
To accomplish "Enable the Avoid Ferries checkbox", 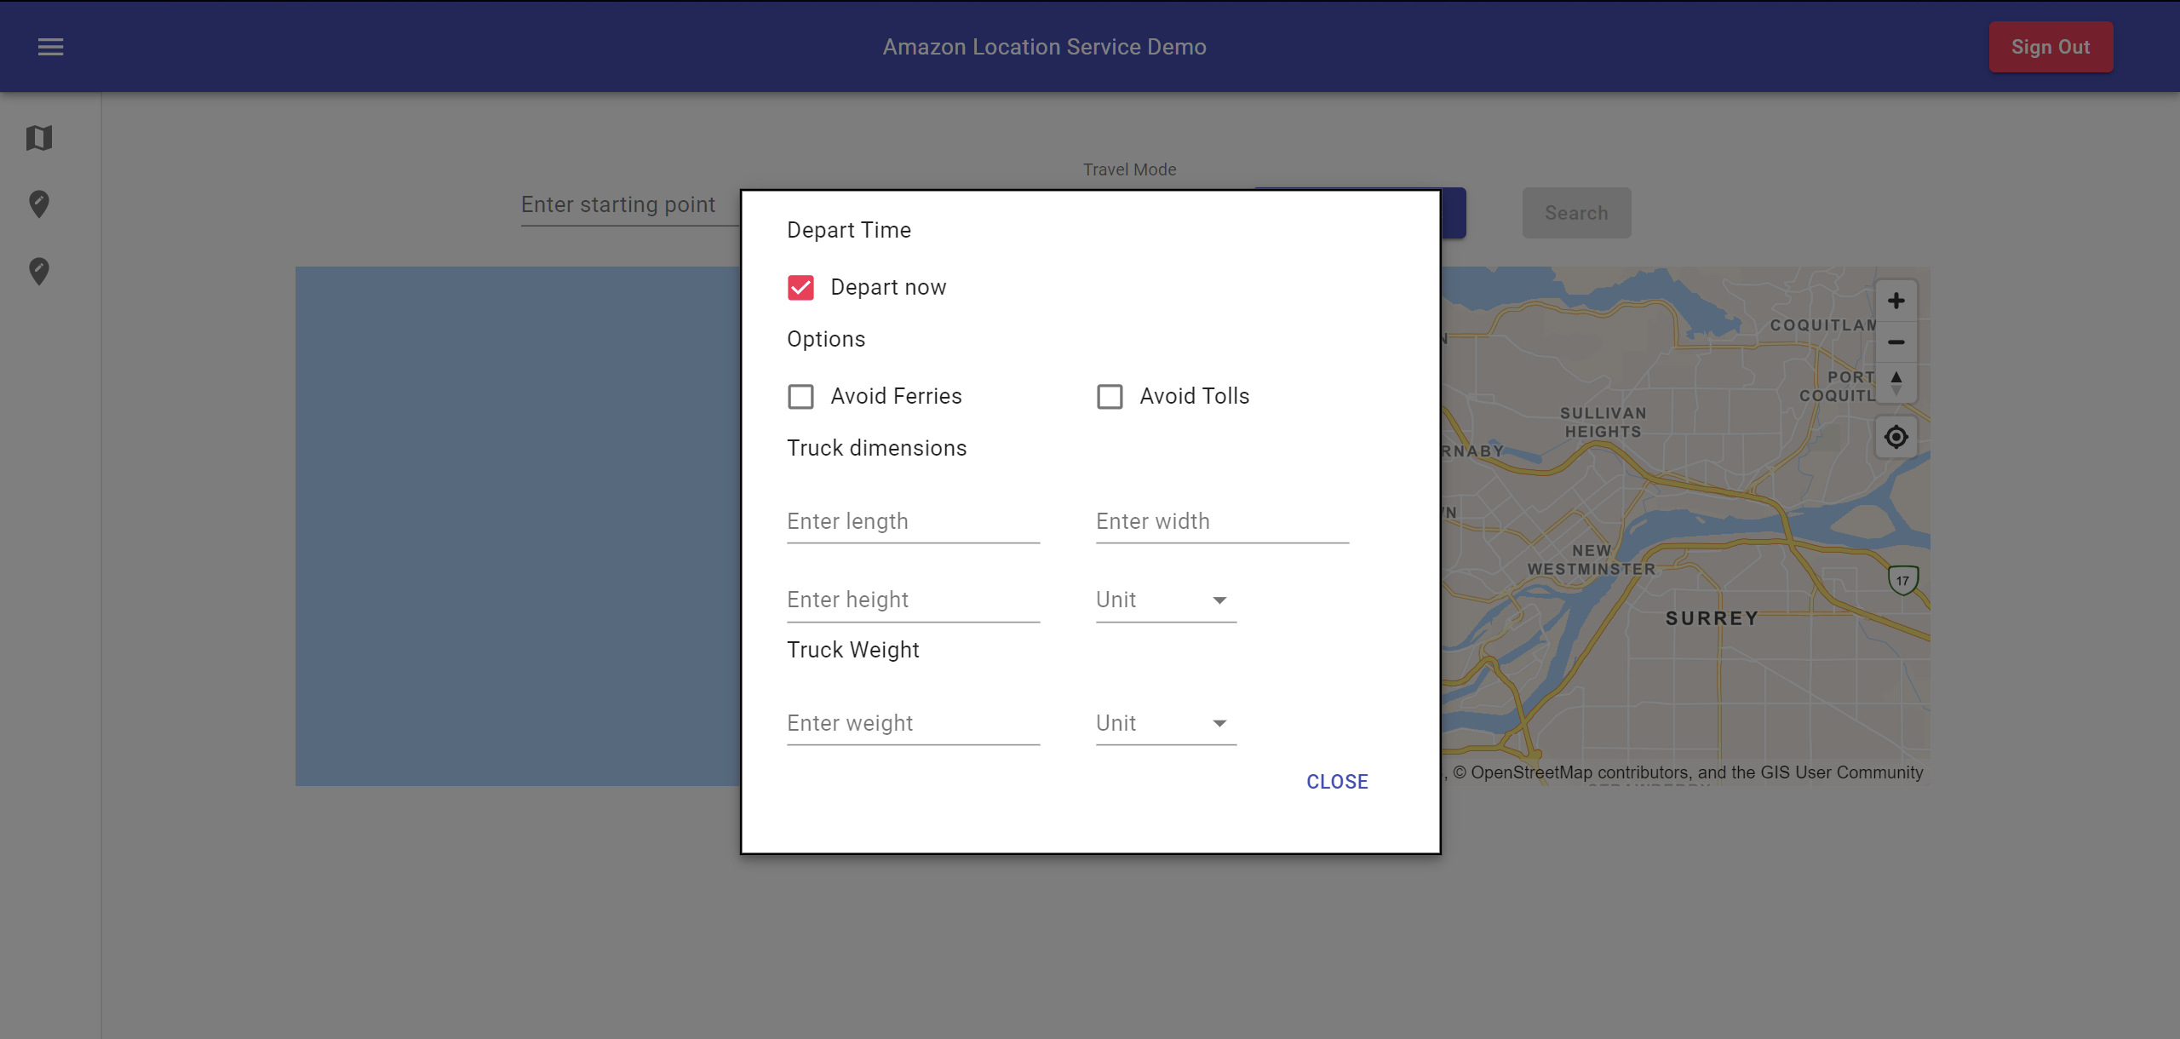I will [x=802, y=396].
